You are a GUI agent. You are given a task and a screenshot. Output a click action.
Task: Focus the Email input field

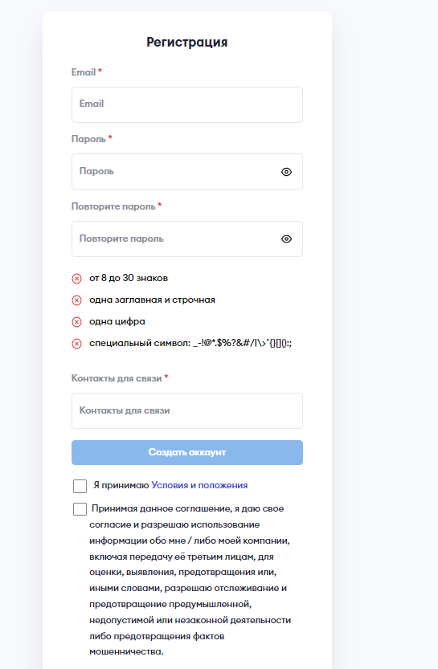pyautogui.click(x=187, y=105)
